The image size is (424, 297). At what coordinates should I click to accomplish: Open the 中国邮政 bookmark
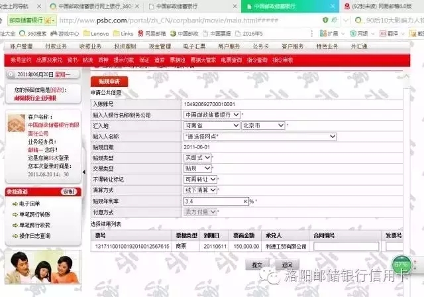[184, 34]
